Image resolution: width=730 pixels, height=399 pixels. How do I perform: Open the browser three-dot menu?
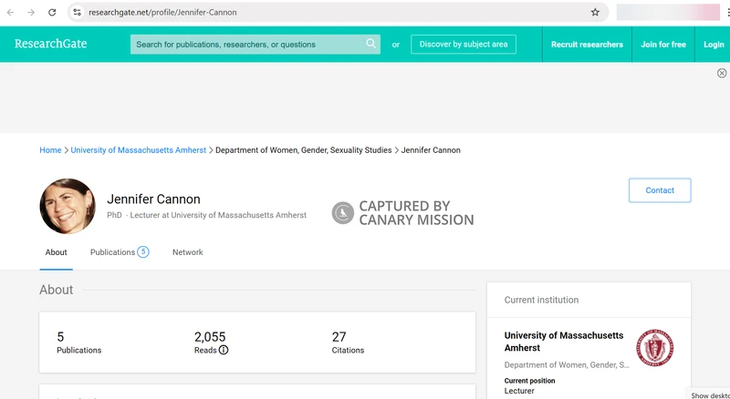point(727,13)
